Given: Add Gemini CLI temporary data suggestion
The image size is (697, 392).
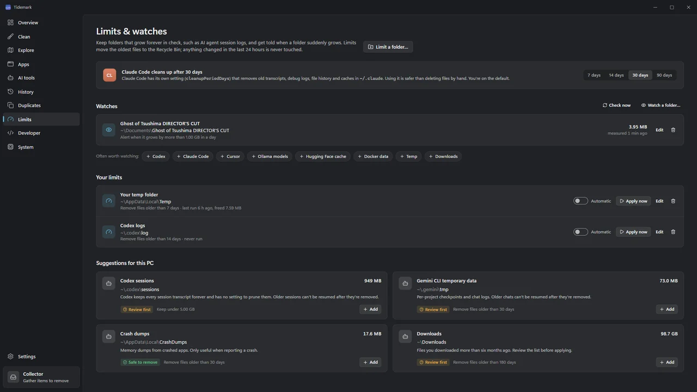Looking at the screenshot, I should point(667,309).
